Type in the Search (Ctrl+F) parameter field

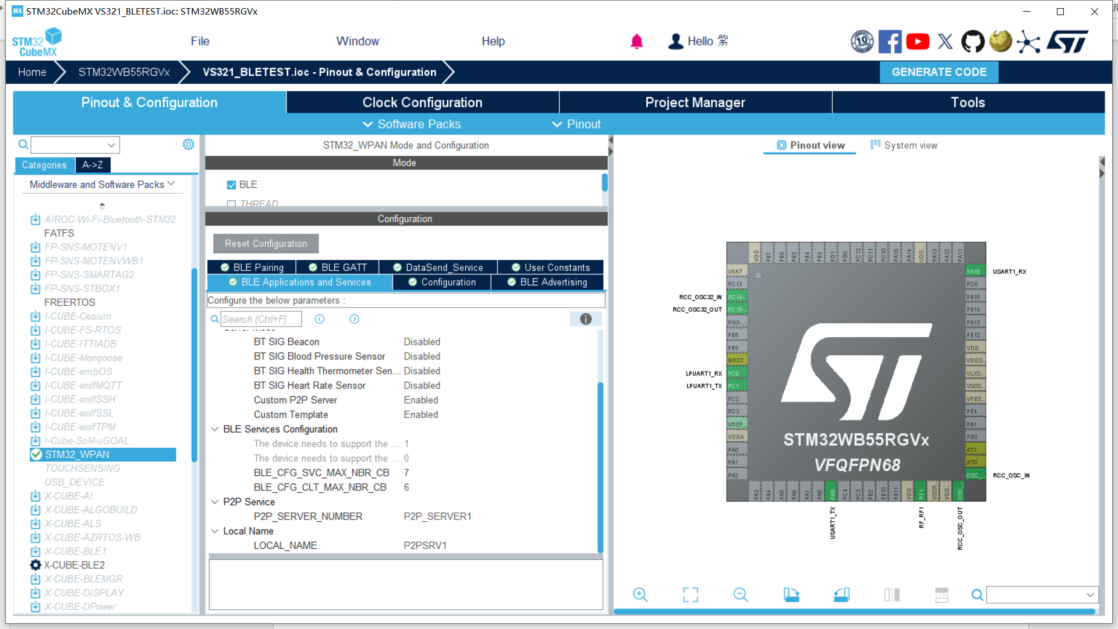260,319
